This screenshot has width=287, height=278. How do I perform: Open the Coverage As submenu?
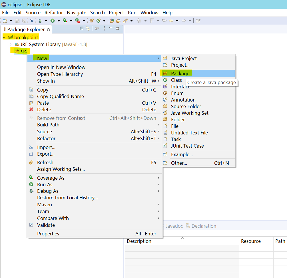(x=94, y=178)
